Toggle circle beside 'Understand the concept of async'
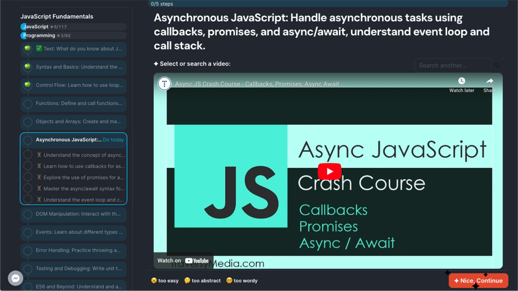Screen dimensions: 518x291 point(28,155)
